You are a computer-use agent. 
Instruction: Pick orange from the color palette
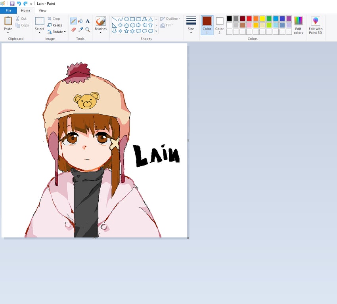(256, 19)
